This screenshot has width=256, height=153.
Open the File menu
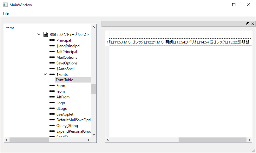pos(6,13)
